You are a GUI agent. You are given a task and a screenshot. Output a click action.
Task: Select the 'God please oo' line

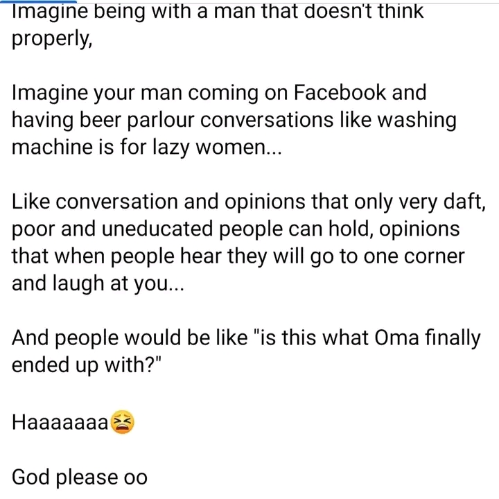point(80,477)
